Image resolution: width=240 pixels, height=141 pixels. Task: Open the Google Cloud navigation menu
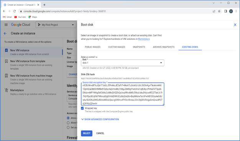click(6, 25)
